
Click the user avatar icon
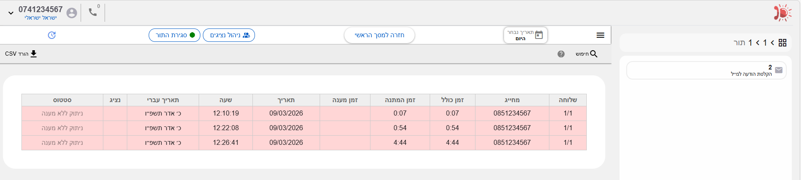(x=72, y=13)
